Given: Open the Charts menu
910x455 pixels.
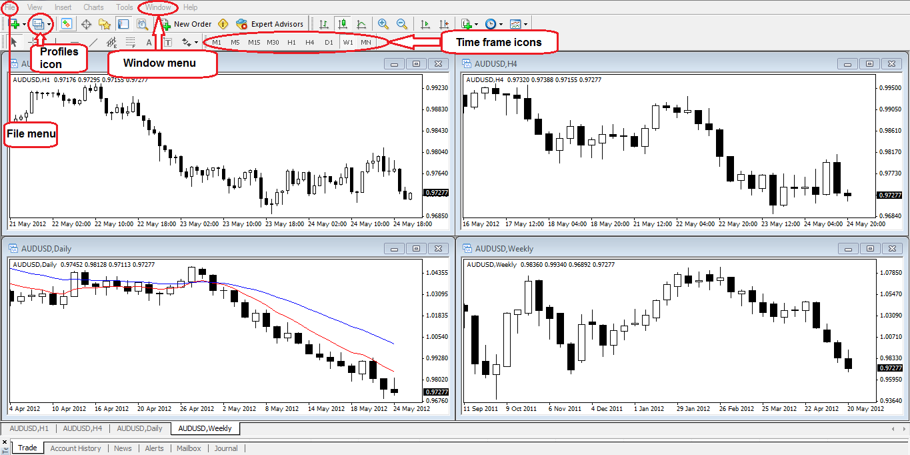Looking at the screenshot, I should pos(93,7).
